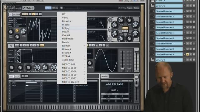Select oscillator 3 button
200x112 pixels.
(x=30, y=14)
